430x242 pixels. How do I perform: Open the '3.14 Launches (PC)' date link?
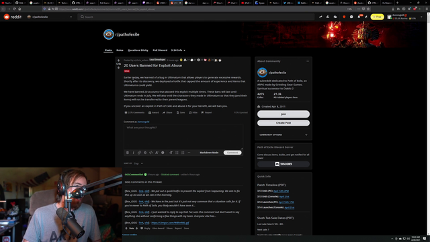click(286, 202)
